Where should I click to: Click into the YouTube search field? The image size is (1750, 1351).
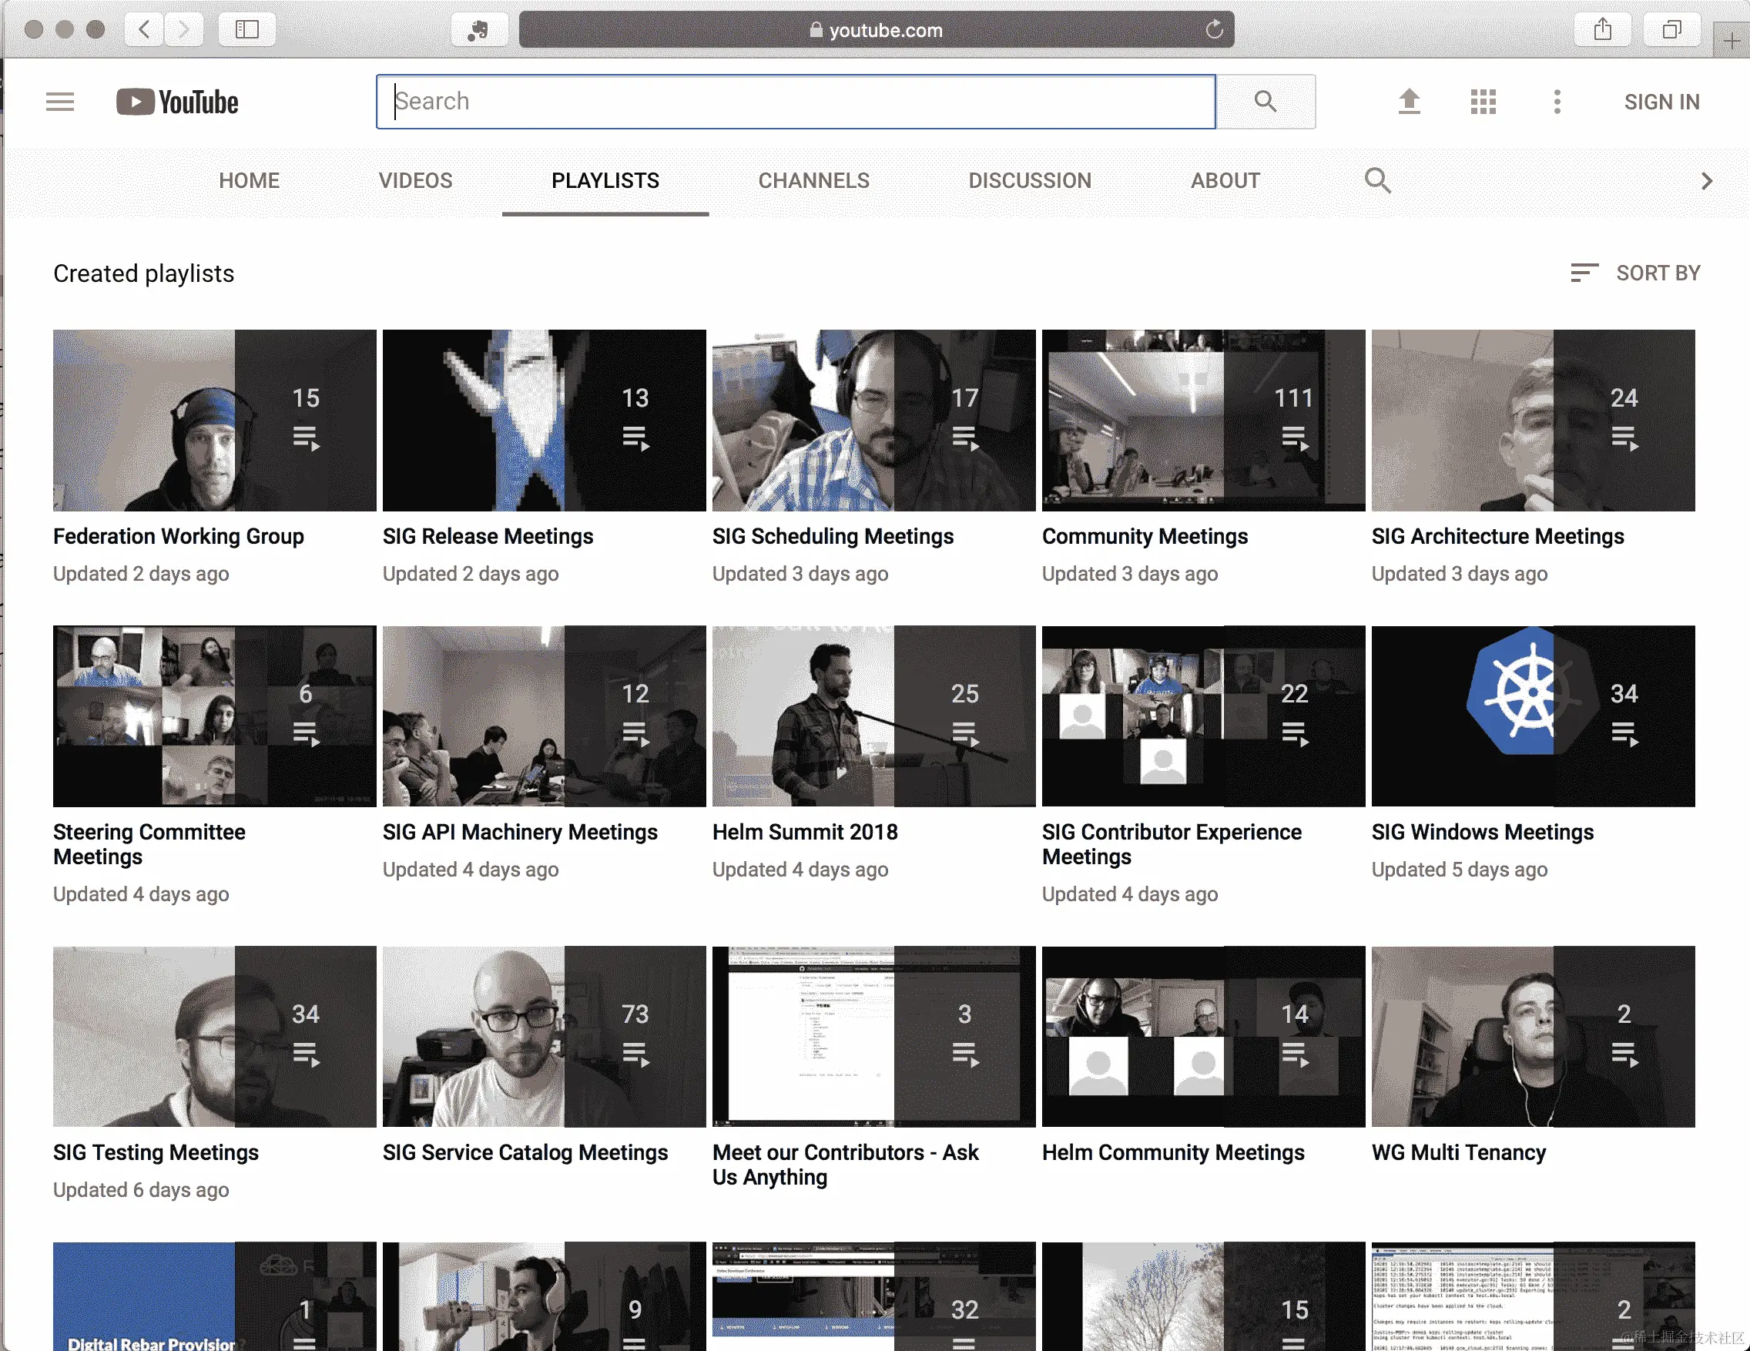795,102
